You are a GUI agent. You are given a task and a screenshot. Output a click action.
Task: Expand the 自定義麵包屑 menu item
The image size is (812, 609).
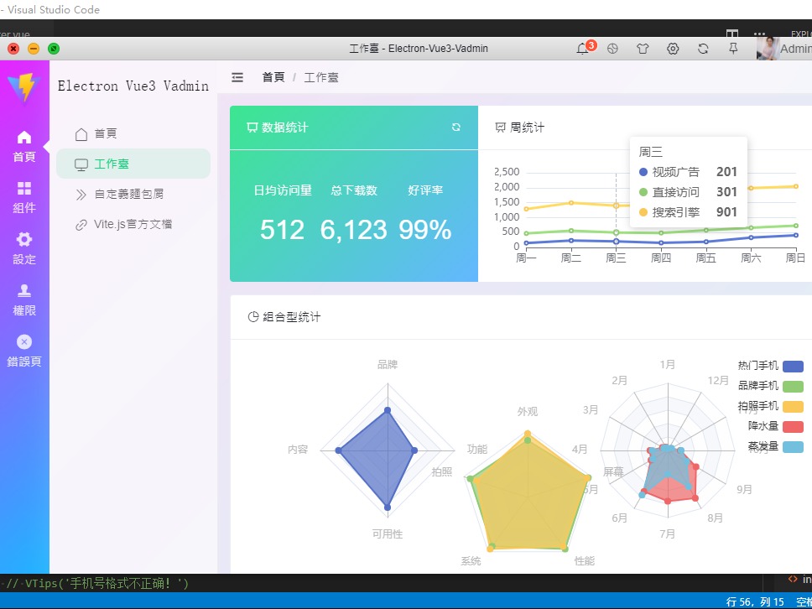click(134, 194)
